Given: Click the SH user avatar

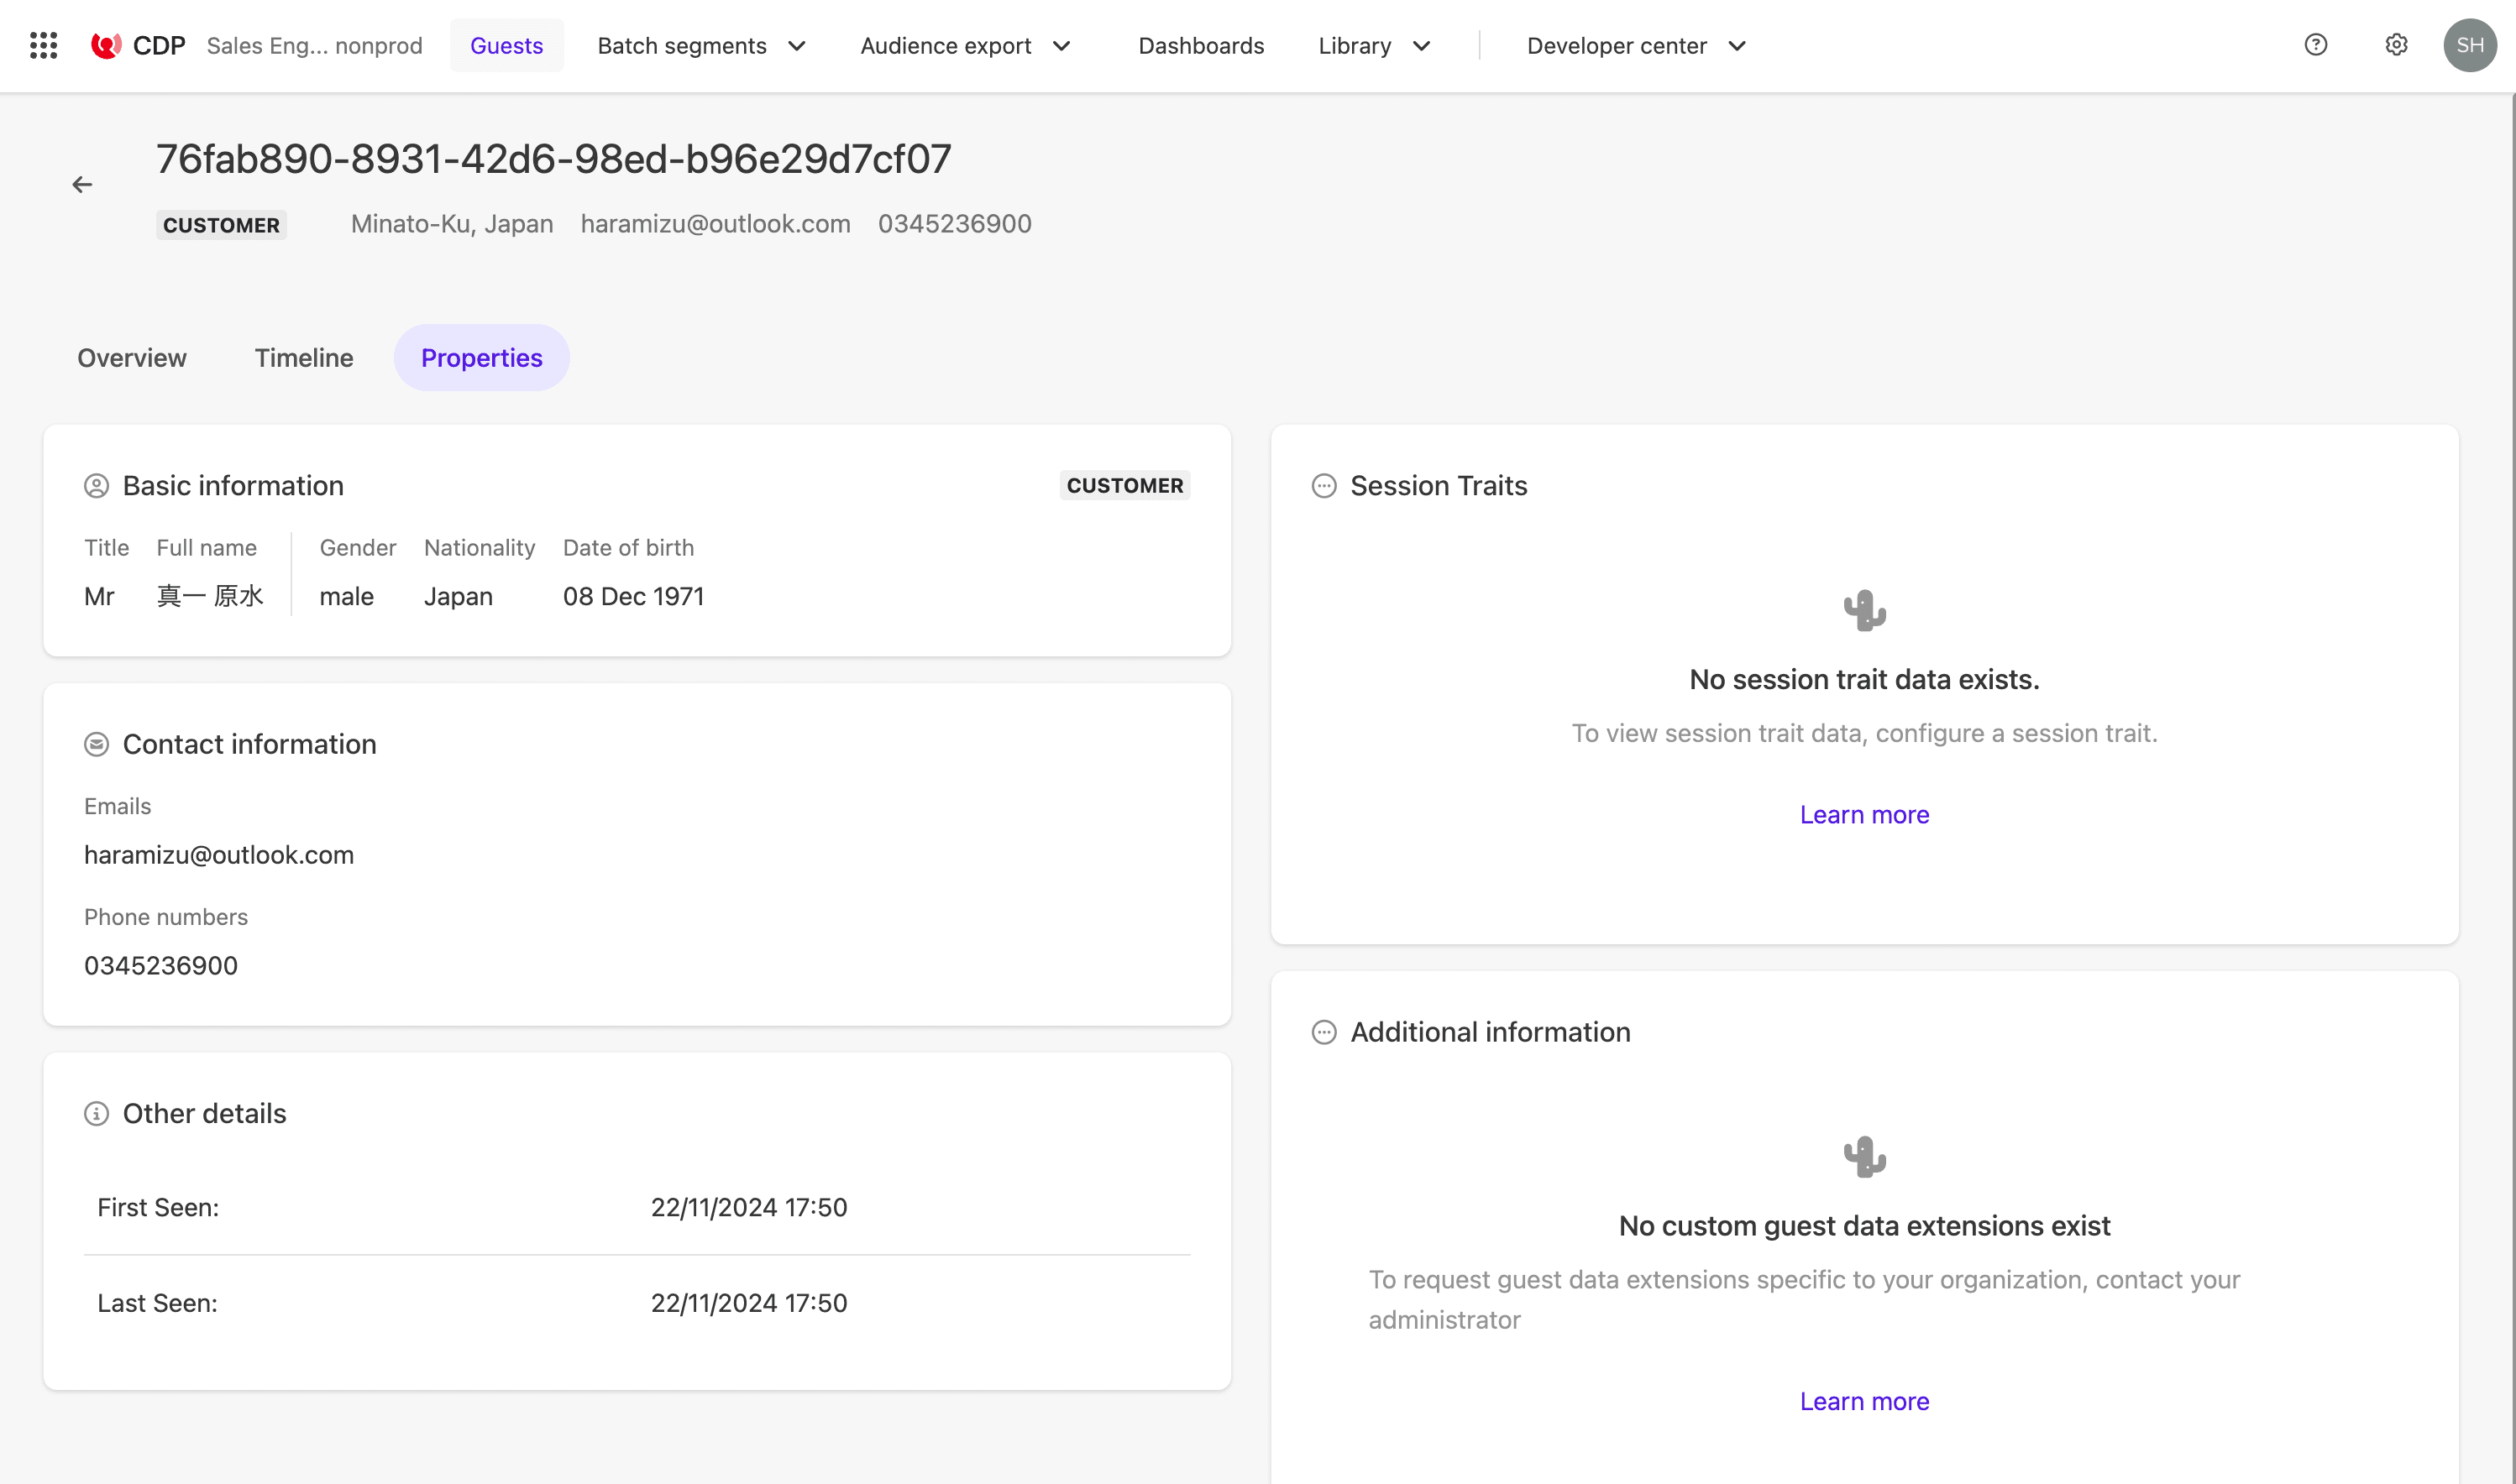Looking at the screenshot, I should [x=2469, y=45].
